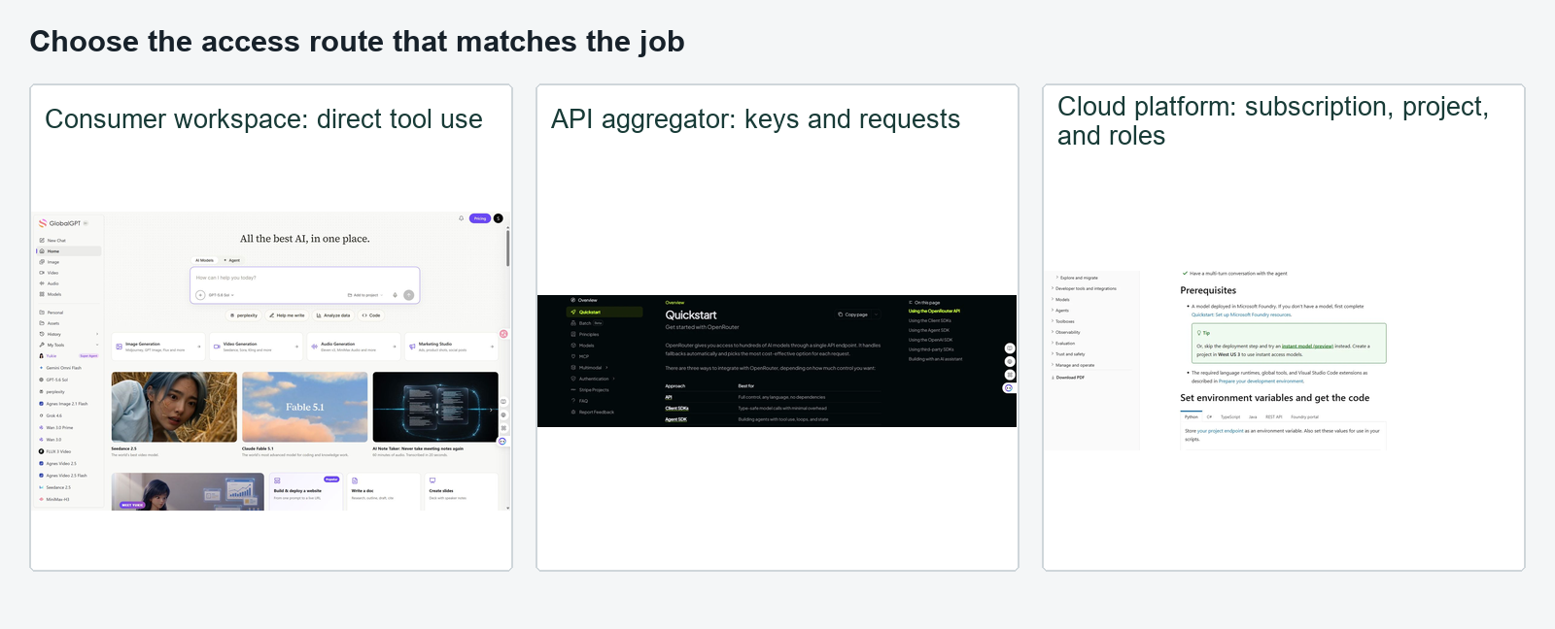Click the Agent SDK link in table
This screenshot has height=629, width=1555.
pyautogui.click(x=675, y=419)
